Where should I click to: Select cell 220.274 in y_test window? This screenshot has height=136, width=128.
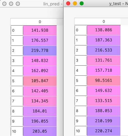click(x=104, y=131)
